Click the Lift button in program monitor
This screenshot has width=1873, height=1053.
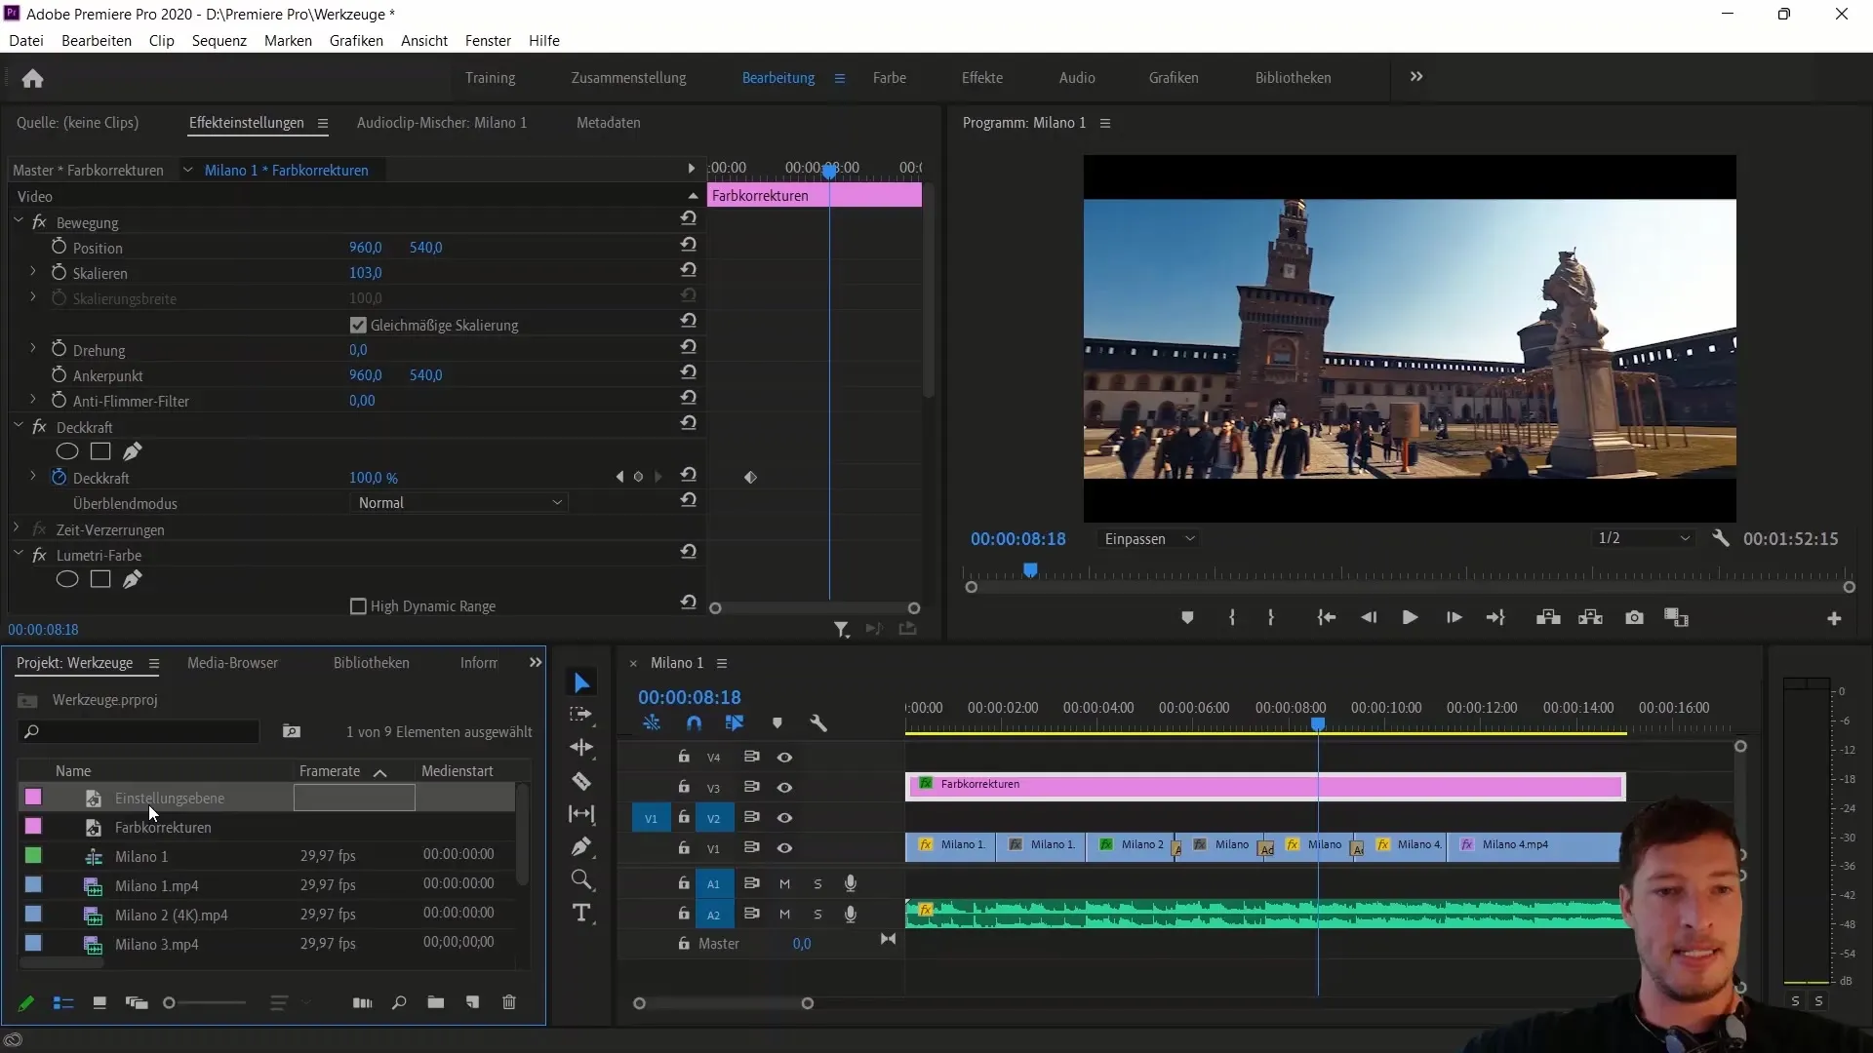1548,618
